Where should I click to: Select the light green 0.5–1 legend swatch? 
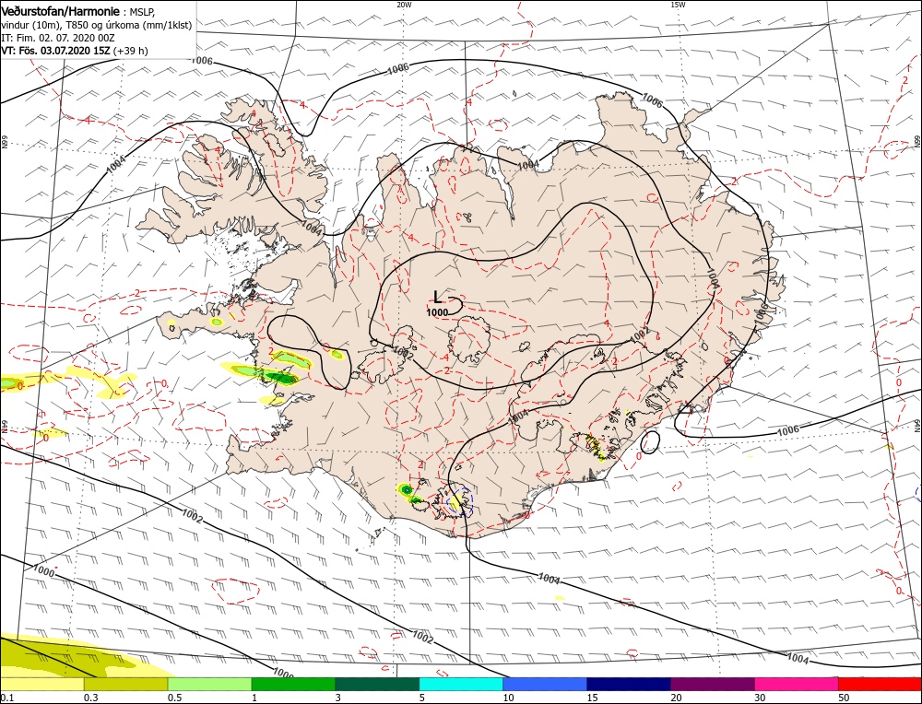(210, 684)
